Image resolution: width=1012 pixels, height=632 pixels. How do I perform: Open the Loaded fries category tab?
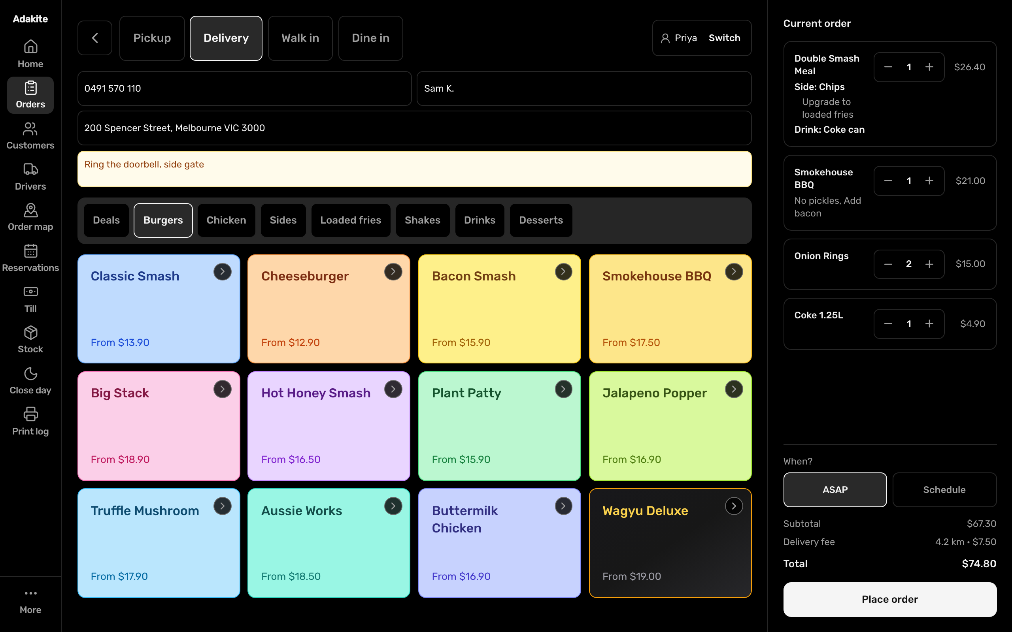click(x=350, y=220)
